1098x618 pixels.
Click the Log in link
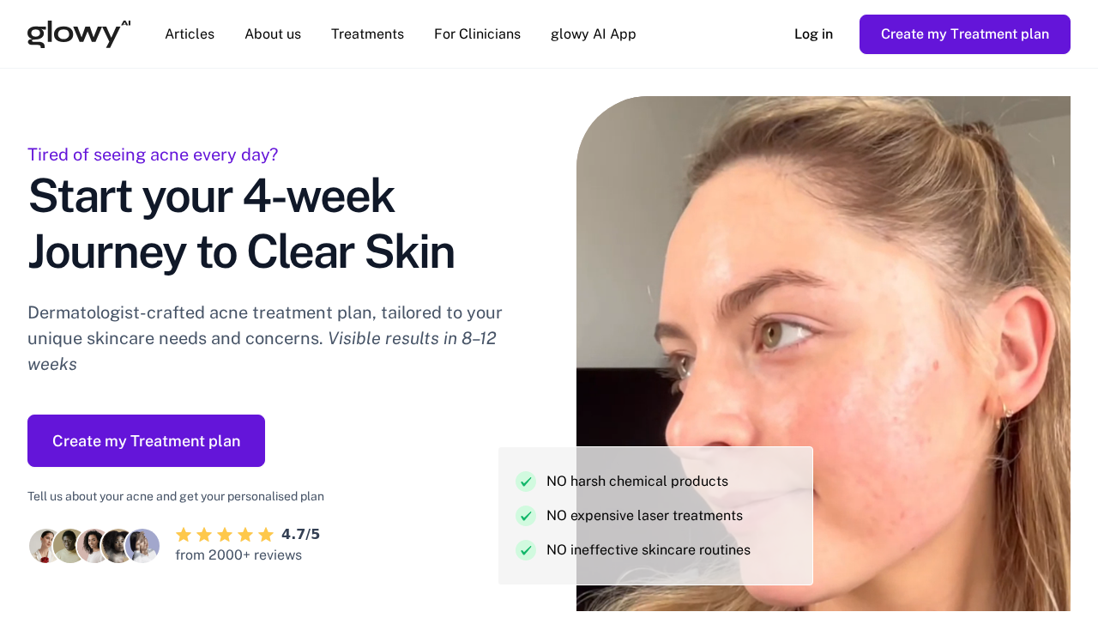813,34
